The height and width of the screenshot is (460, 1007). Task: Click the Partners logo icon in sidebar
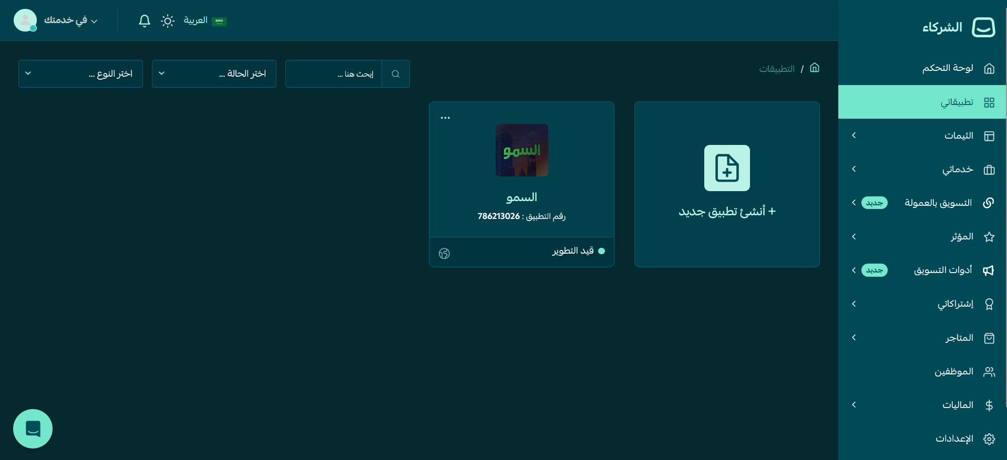pos(983,27)
